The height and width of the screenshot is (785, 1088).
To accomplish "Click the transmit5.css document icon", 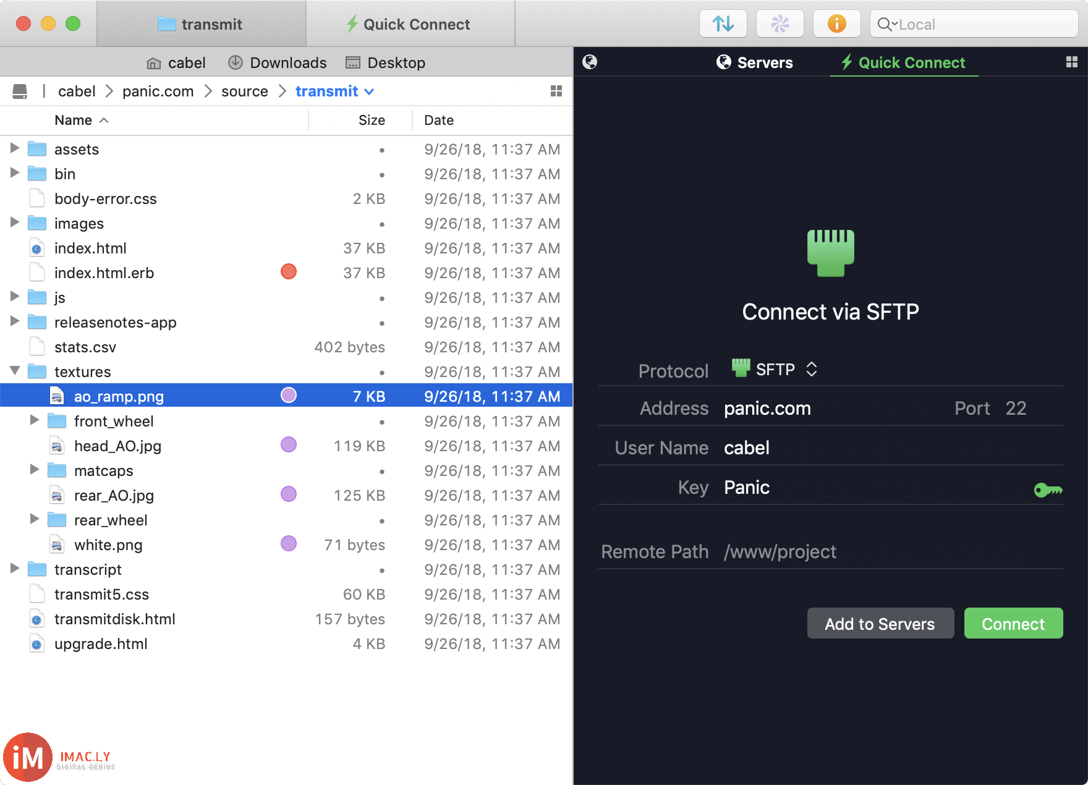I will pos(37,594).
